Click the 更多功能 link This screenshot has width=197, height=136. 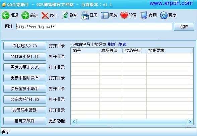57,121
